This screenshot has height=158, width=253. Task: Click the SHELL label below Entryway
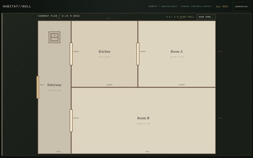click(59, 151)
